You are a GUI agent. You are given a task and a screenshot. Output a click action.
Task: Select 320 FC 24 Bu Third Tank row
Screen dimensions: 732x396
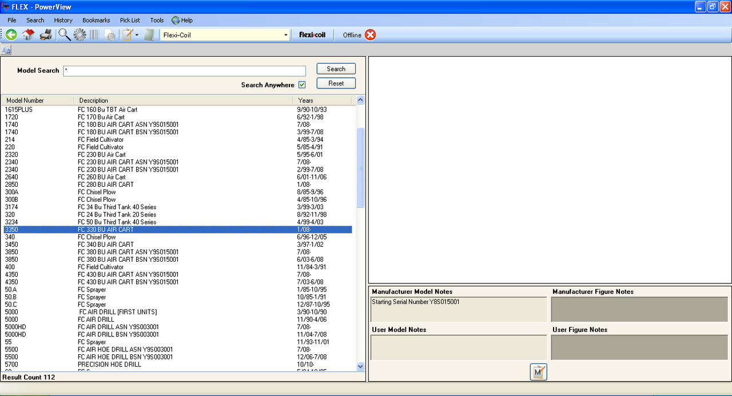(177, 214)
